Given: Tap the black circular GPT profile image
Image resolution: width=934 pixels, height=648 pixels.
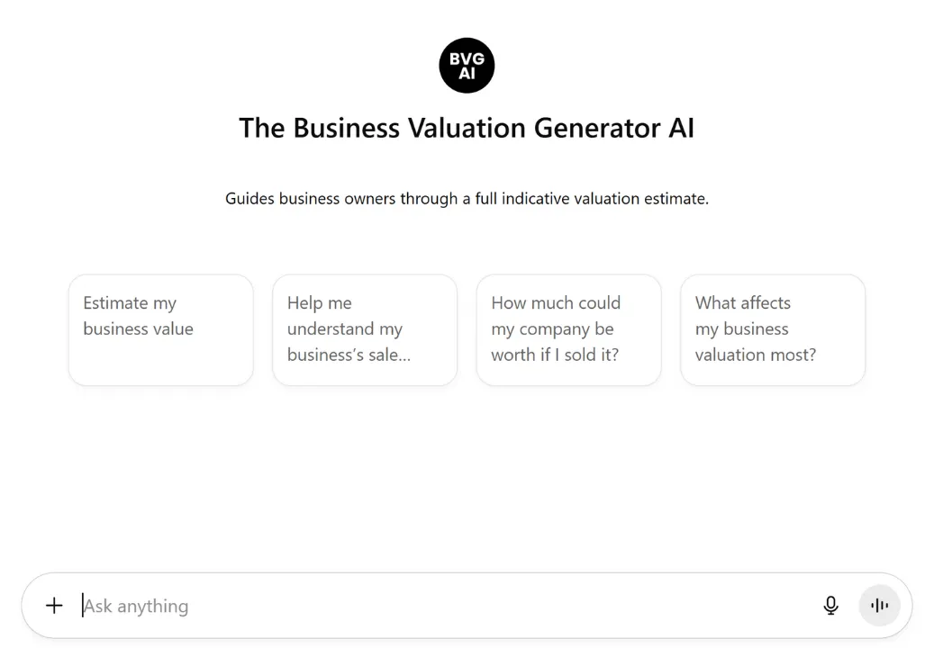Looking at the screenshot, I should [x=467, y=66].
